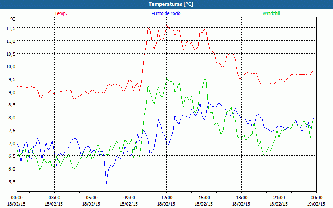The image size is (333, 208).
Task: Click the 7,0 value on the y-axis
Action: (12, 143)
